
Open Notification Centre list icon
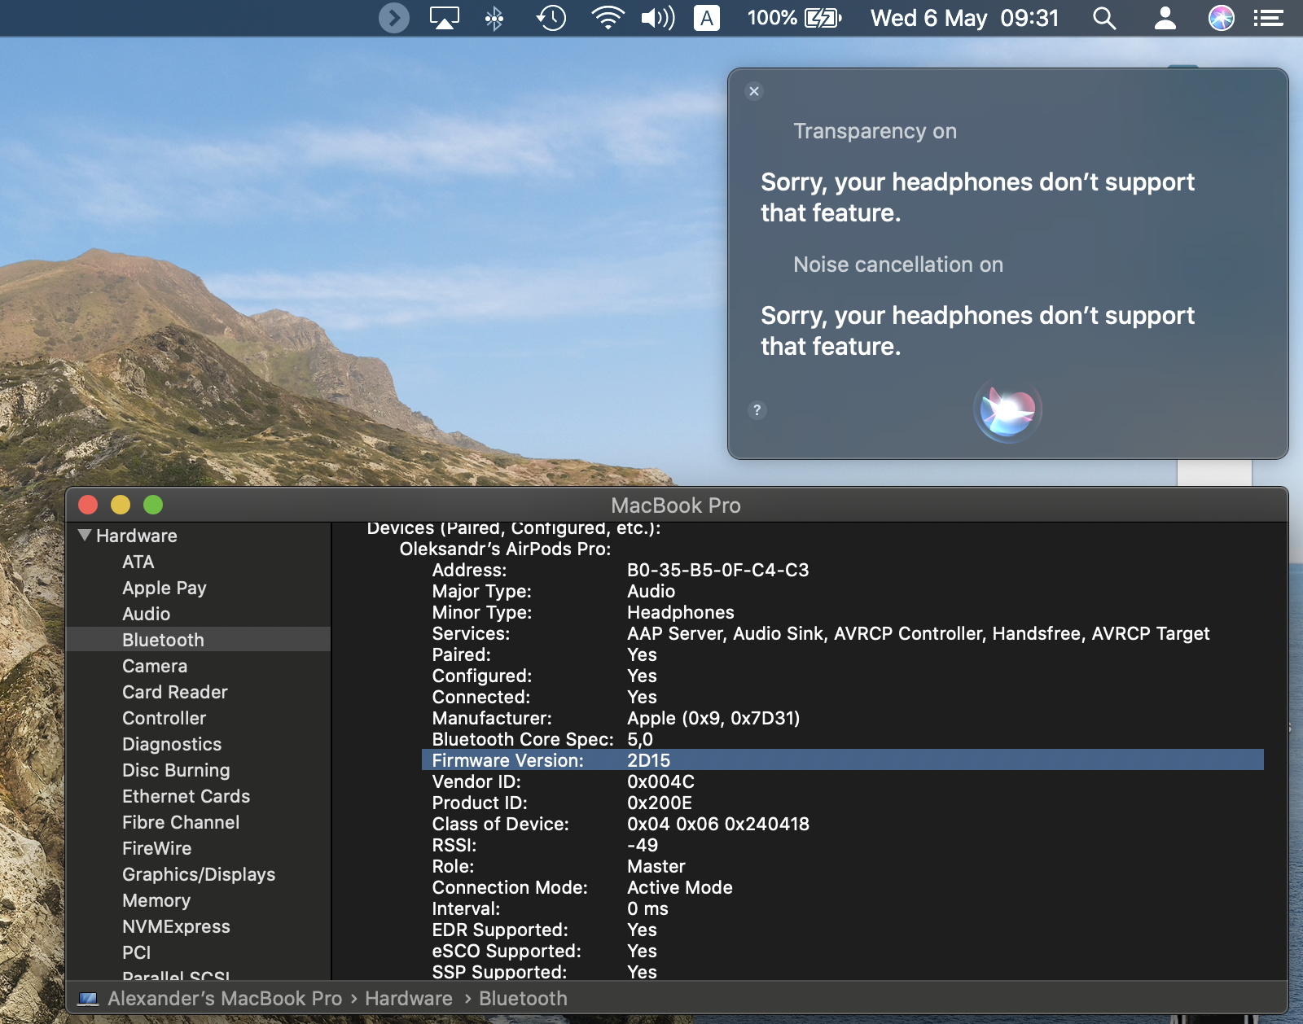click(1269, 18)
